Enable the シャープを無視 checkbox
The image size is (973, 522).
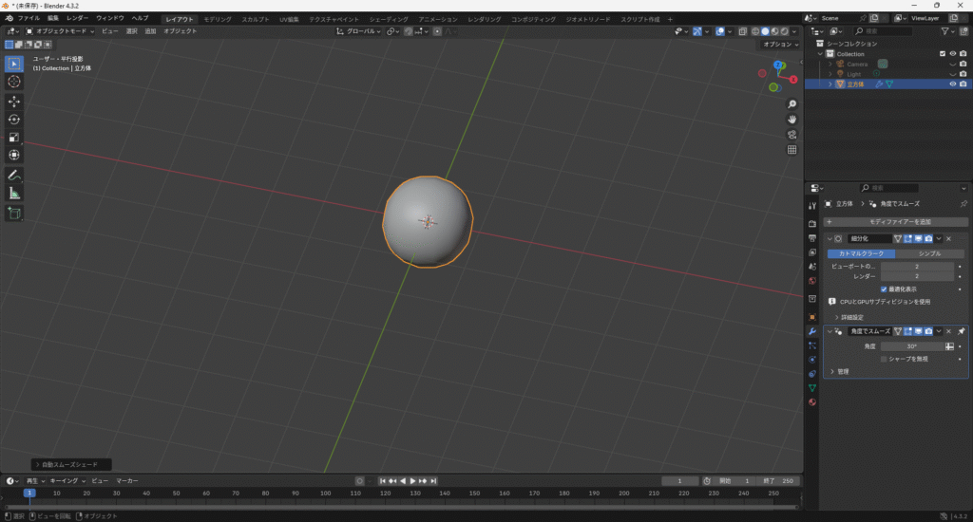[x=884, y=359]
